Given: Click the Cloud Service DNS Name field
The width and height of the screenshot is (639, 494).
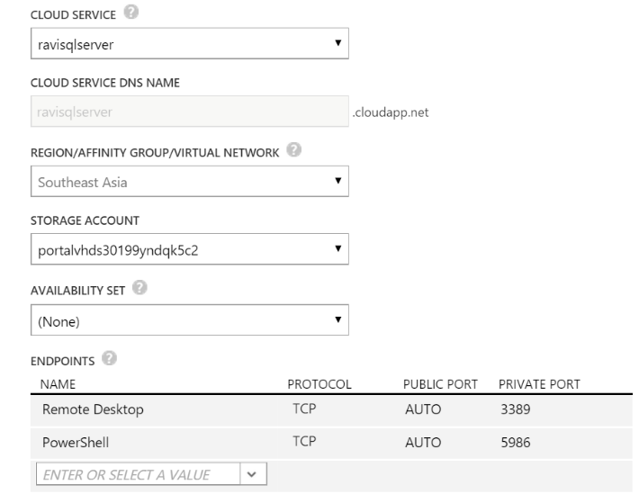Looking at the screenshot, I should (x=190, y=112).
